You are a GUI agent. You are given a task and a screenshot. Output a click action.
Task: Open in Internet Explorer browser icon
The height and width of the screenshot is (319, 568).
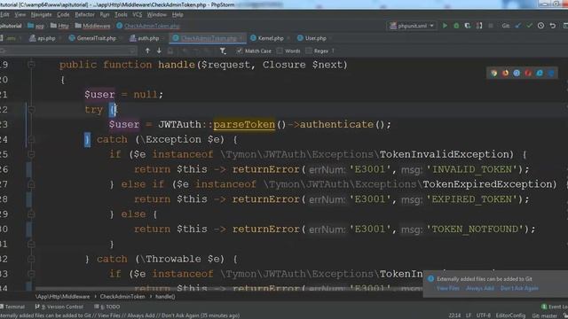[540, 73]
